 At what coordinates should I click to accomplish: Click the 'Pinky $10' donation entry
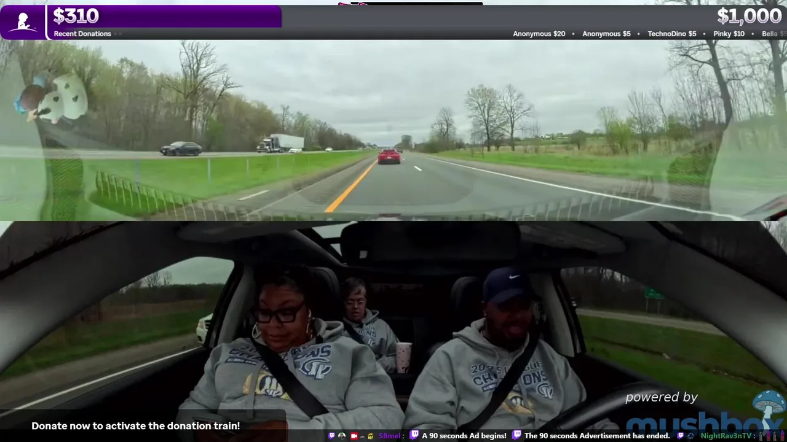point(729,34)
